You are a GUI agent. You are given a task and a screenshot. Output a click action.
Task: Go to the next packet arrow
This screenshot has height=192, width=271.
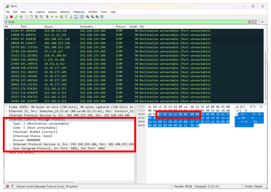point(57,17)
